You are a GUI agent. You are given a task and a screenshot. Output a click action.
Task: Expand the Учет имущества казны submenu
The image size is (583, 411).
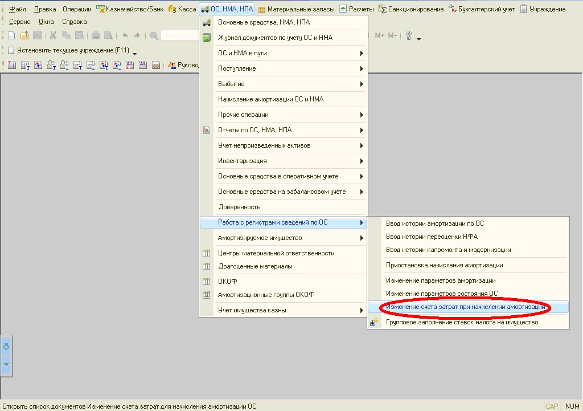pyautogui.click(x=284, y=310)
